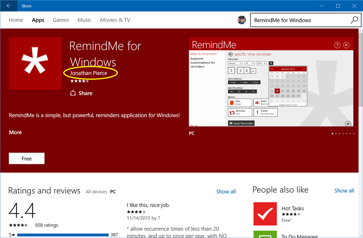Click the 4.4 average rating number
This screenshot has width=363, height=238.
click(x=22, y=210)
